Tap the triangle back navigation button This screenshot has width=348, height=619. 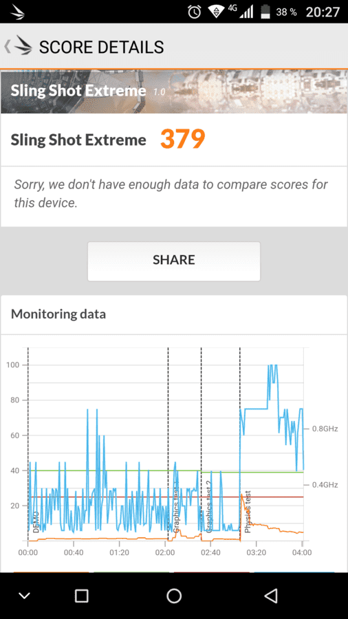click(x=271, y=596)
